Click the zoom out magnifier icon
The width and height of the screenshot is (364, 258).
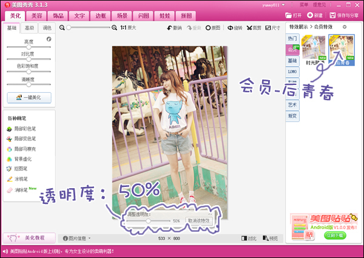click(62, 28)
